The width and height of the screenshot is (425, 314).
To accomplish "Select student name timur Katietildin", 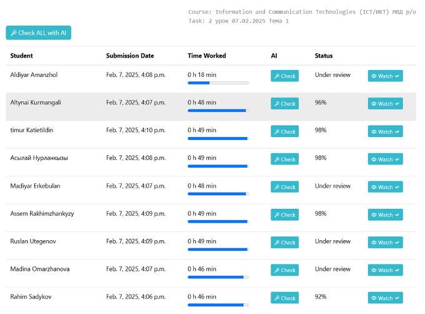I will coord(32,130).
